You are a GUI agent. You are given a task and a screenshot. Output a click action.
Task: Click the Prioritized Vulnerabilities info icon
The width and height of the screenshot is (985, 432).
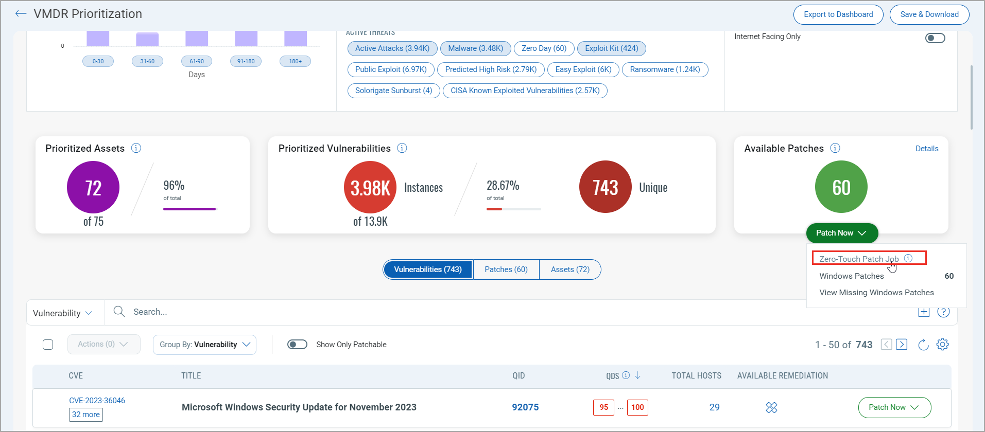pyautogui.click(x=402, y=148)
